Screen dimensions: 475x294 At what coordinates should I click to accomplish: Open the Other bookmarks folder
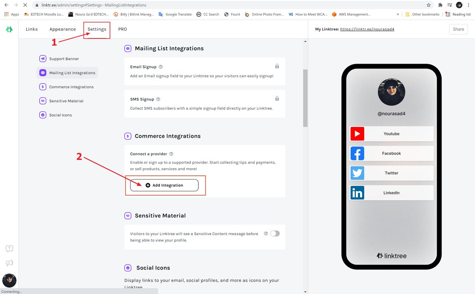[422, 14]
